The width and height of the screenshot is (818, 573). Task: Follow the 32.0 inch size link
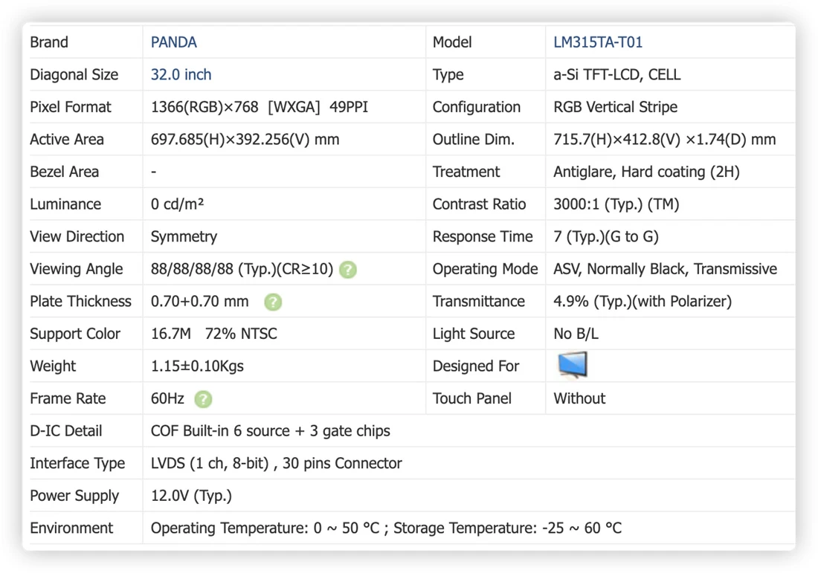pyautogui.click(x=181, y=74)
